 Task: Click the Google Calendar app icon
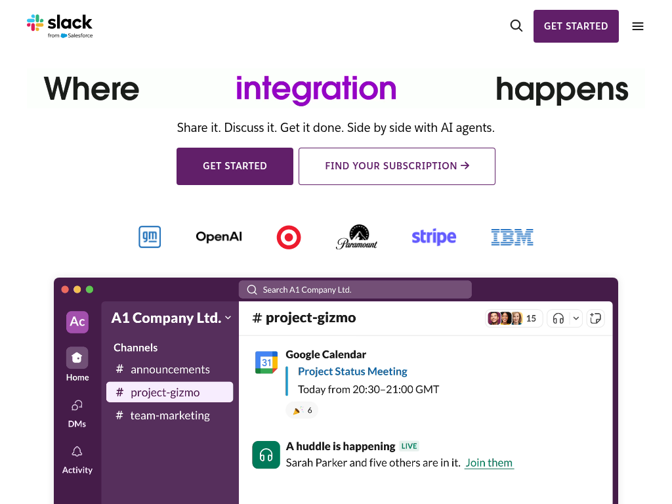tap(266, 362)
